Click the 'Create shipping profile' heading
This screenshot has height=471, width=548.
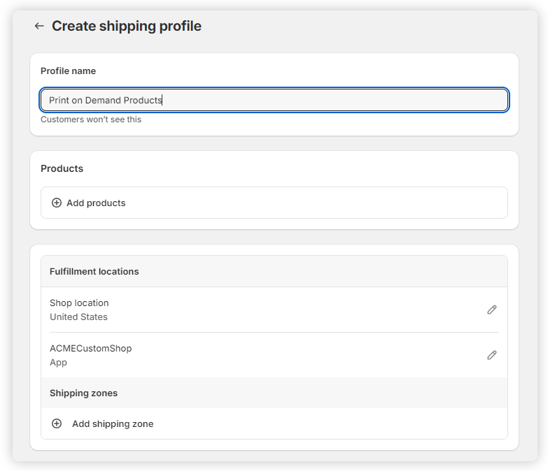point(127,26)
